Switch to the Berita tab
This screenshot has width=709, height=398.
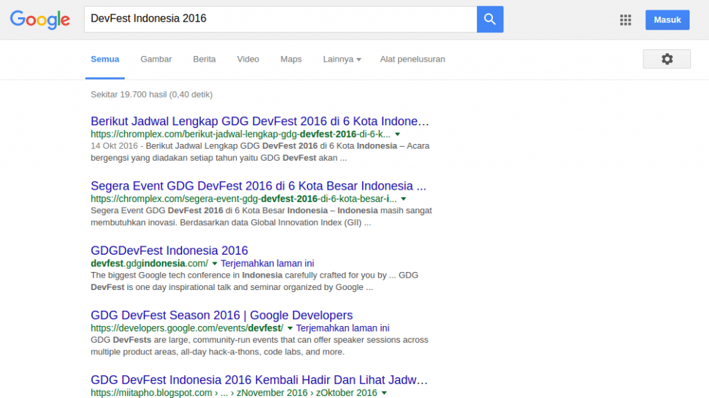tap(204, 60)
